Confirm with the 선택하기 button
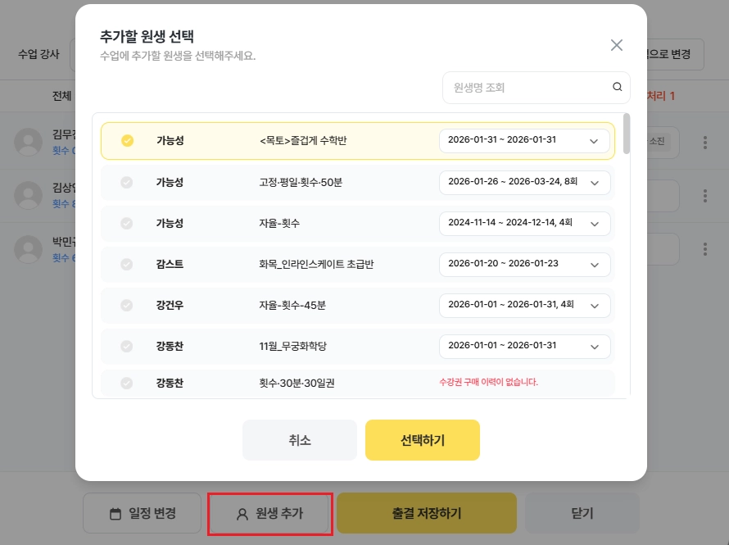The width and height of the screenshot is (729, 545). [422, 440]
